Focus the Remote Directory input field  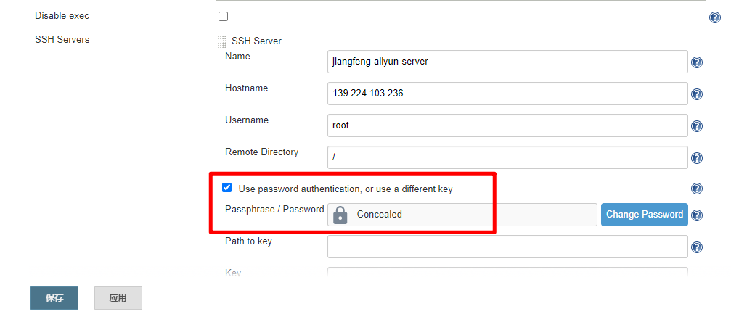tap(507, 157)
